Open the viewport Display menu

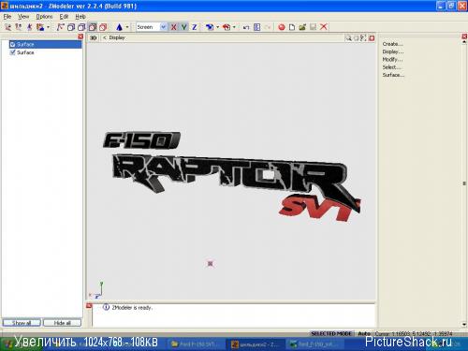coord(117,37)
